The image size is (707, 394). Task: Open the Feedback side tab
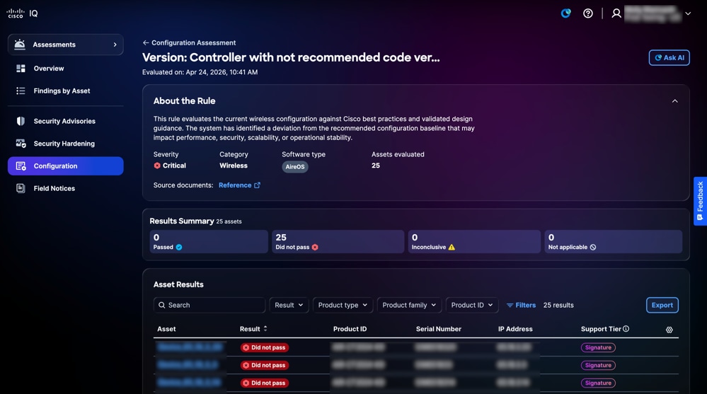click(700, 201)
